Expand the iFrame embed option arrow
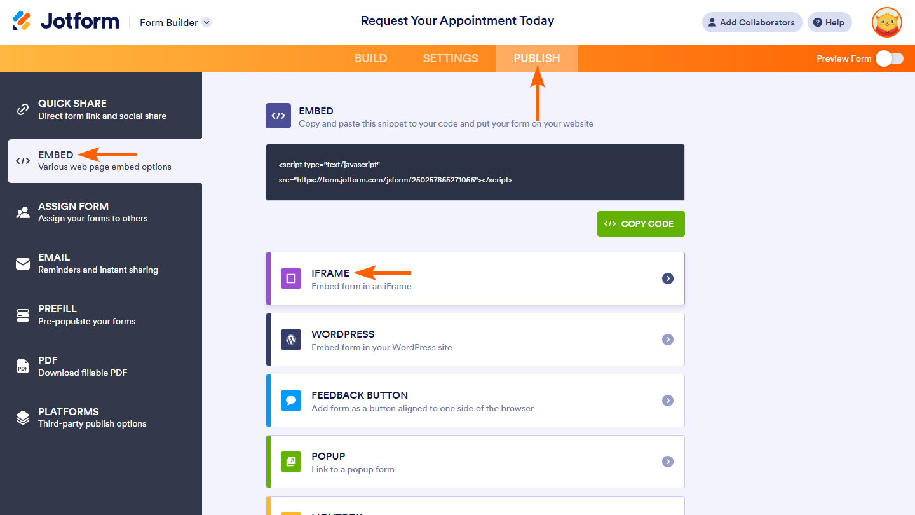The image size is (915, 515). (667, 278)
